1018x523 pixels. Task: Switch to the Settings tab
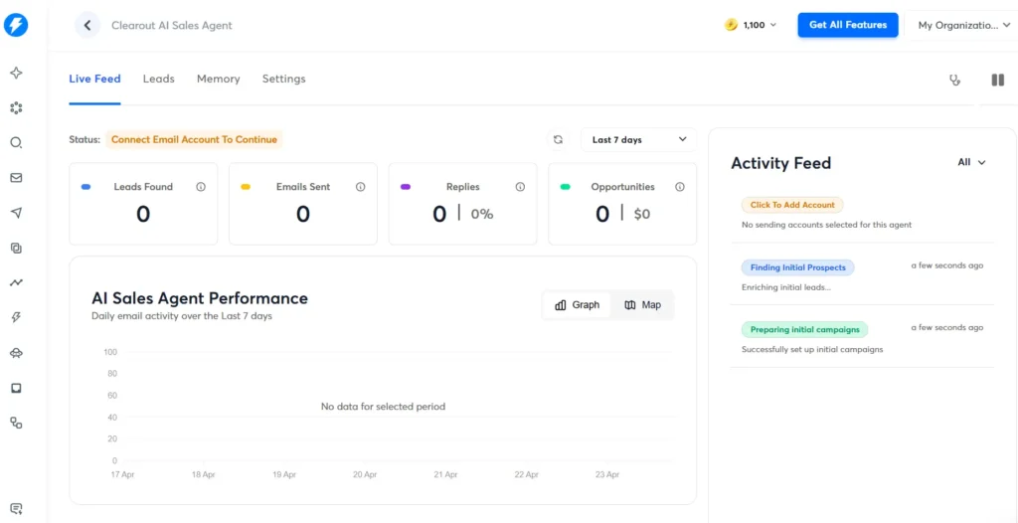point(283,79)
